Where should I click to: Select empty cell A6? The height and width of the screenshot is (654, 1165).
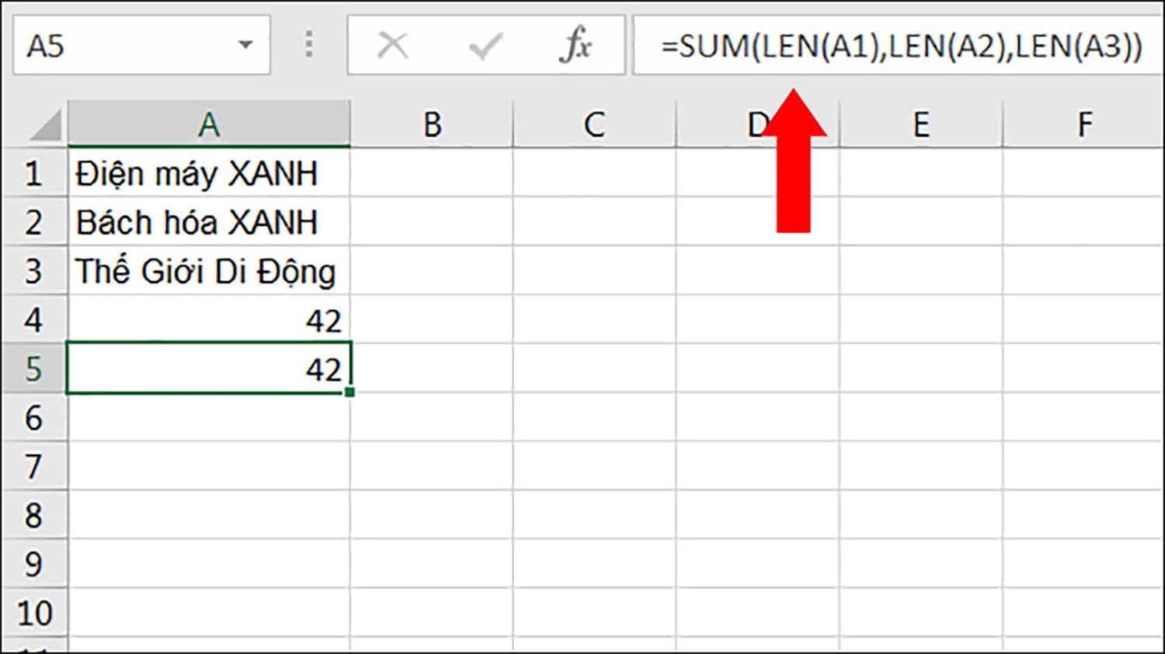click(x=209, y=417)
